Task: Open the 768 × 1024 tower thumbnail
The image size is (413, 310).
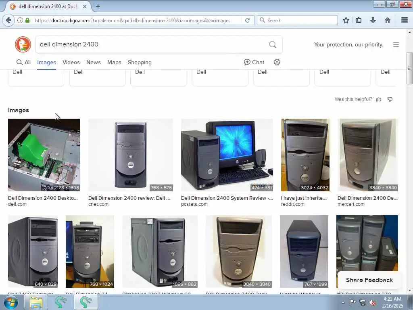Action: [90, 251]
